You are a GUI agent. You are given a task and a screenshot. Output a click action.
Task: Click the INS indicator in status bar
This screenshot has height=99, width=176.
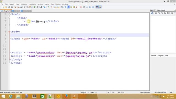[171, 92]
